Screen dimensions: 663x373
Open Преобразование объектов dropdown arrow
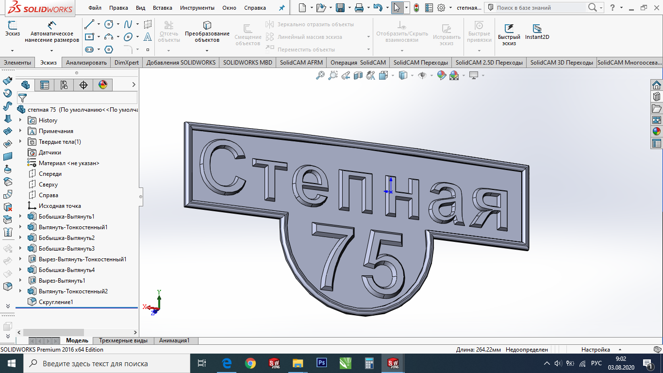pyautogui.click(x=207, y=50)
